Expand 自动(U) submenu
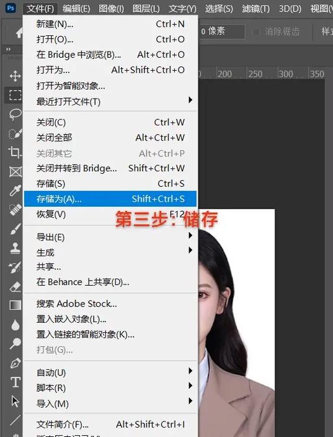 pyautogui.click(x=110, y=372)
